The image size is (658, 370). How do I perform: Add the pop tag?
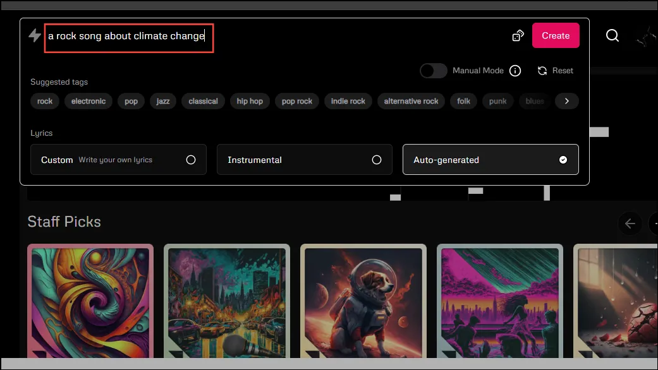(131, 101)
